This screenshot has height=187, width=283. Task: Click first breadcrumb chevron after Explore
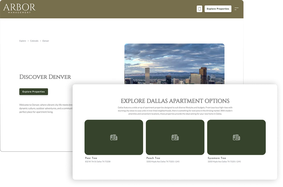[x=28, y=41]
